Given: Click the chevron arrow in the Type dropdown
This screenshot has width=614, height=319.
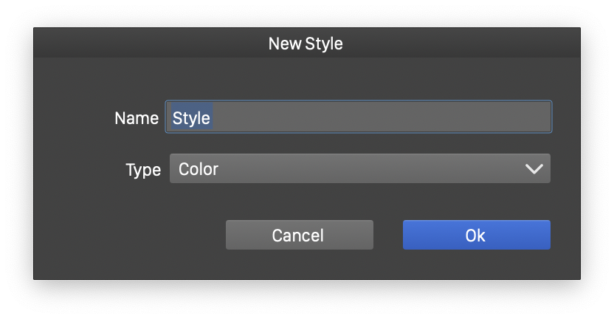Looking at the screenshot, I should point(533,169).
